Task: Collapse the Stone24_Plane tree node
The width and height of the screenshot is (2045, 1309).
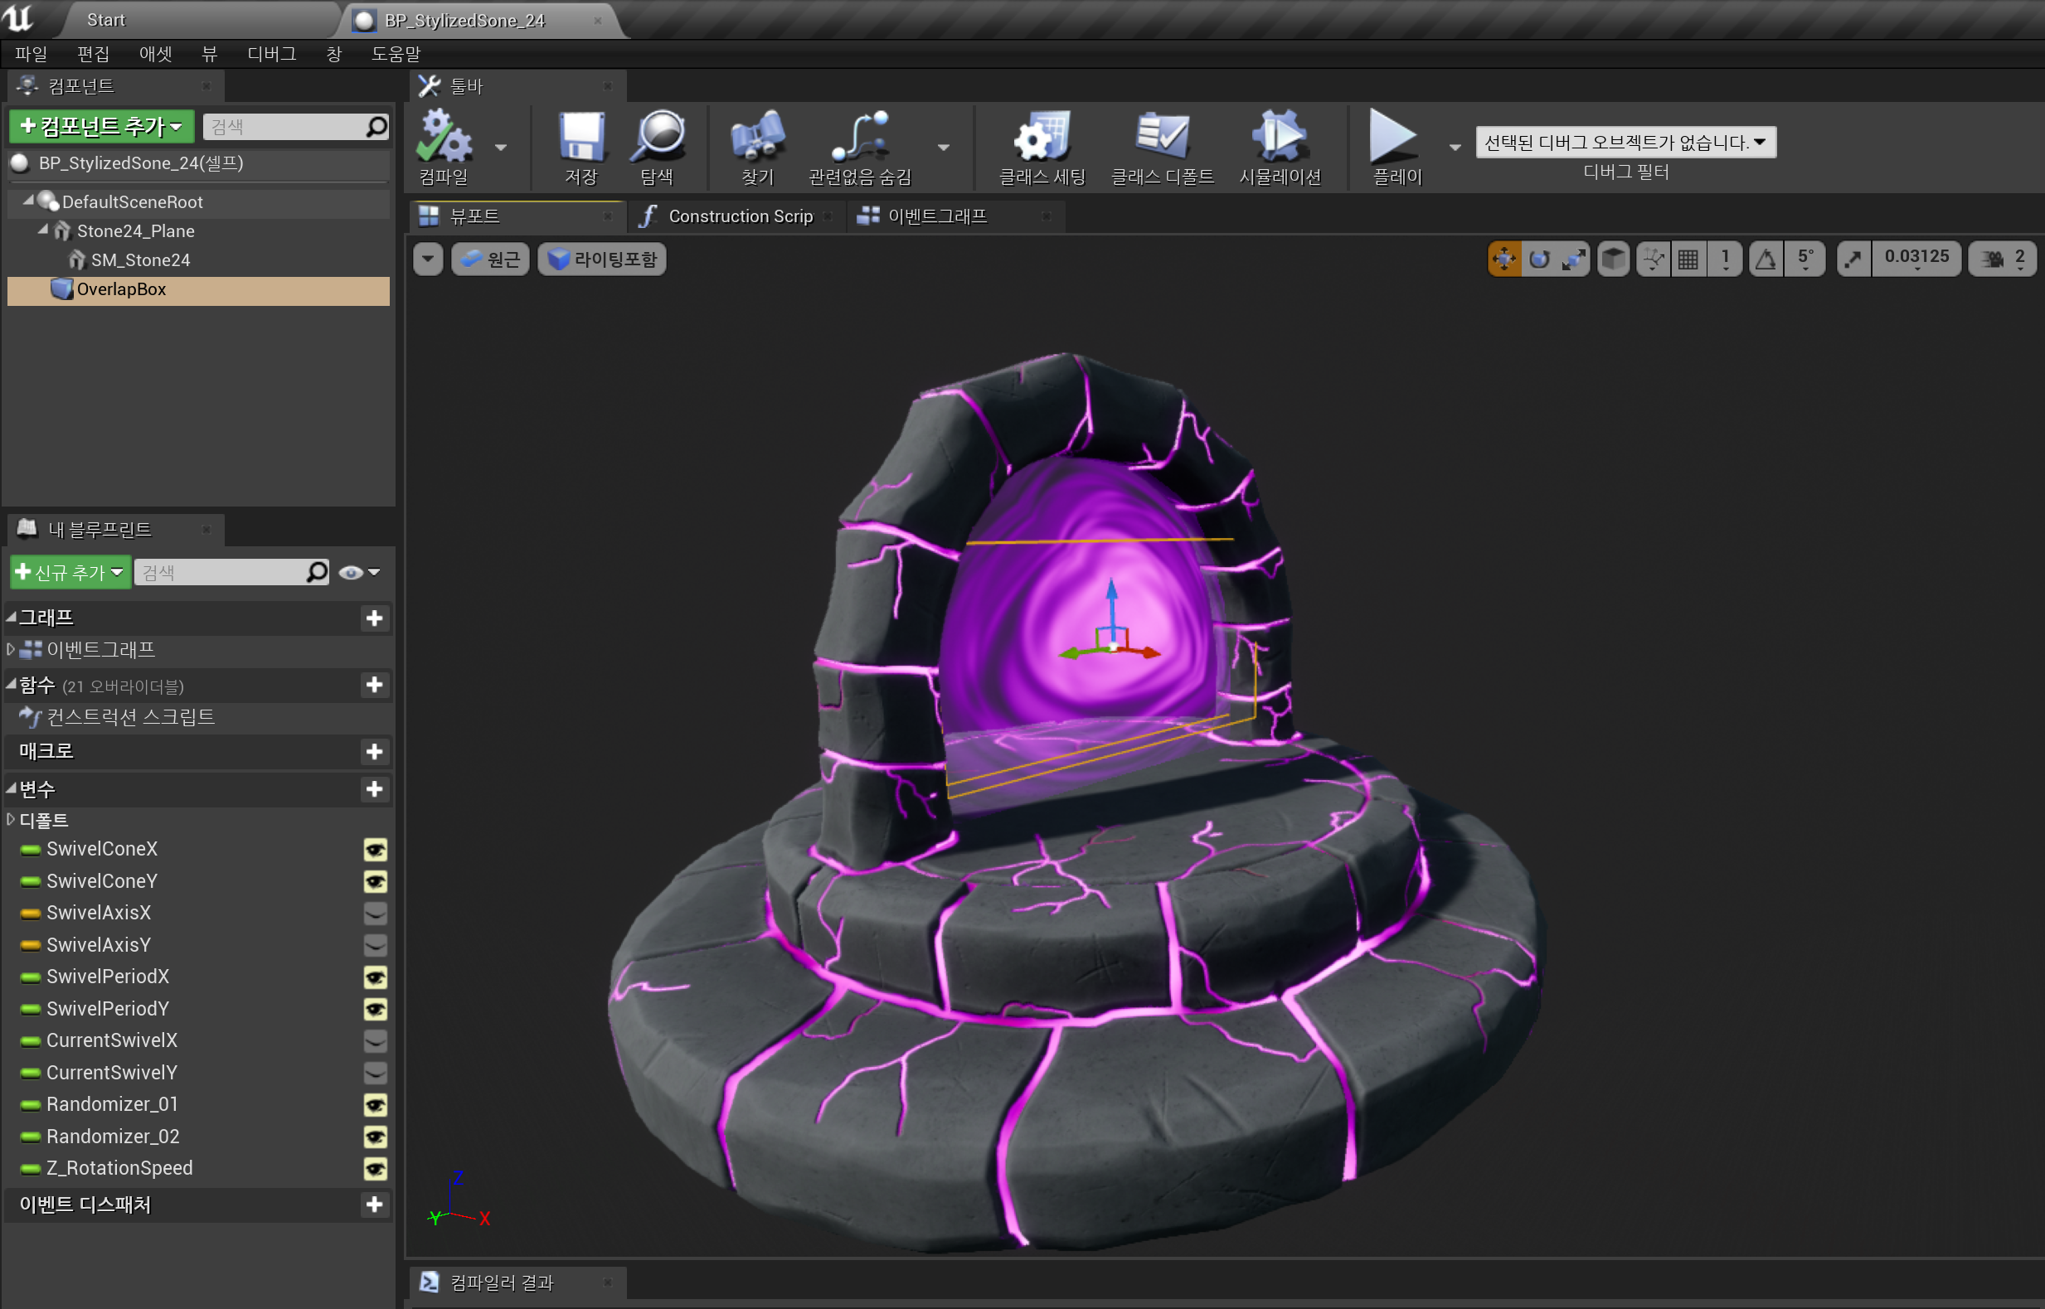Action: [42, 230]
